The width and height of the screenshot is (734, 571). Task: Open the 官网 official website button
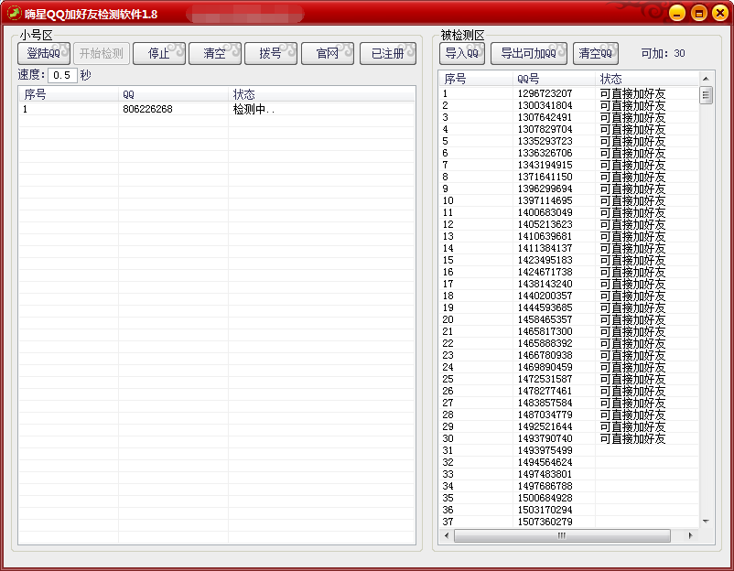click(328, 53)
